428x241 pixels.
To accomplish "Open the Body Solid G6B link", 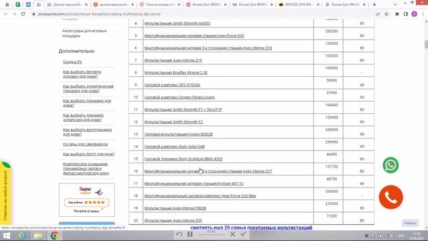I will [175, 147].
